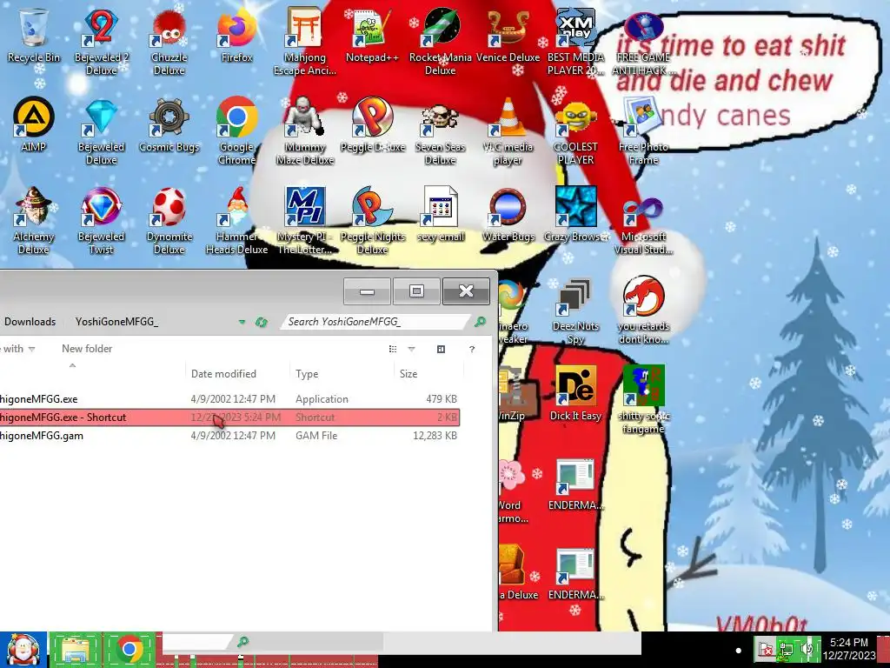The image size is (890, 668).
Task: Launch the sonic fangame shortcut
Action: [x=644, y=398]
